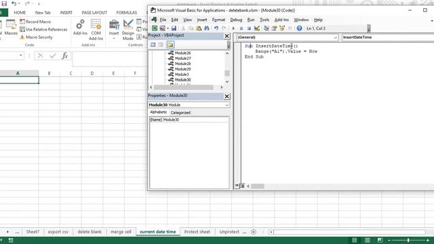The width and height of the screenshot is (434, 244).
Task: Open the VBA Edit menu
Action: point(175,20)
